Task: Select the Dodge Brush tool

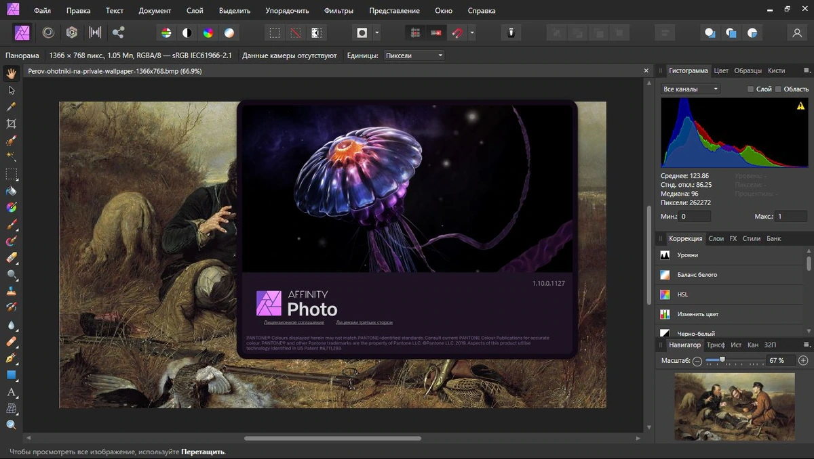Action: coord(12,274)
